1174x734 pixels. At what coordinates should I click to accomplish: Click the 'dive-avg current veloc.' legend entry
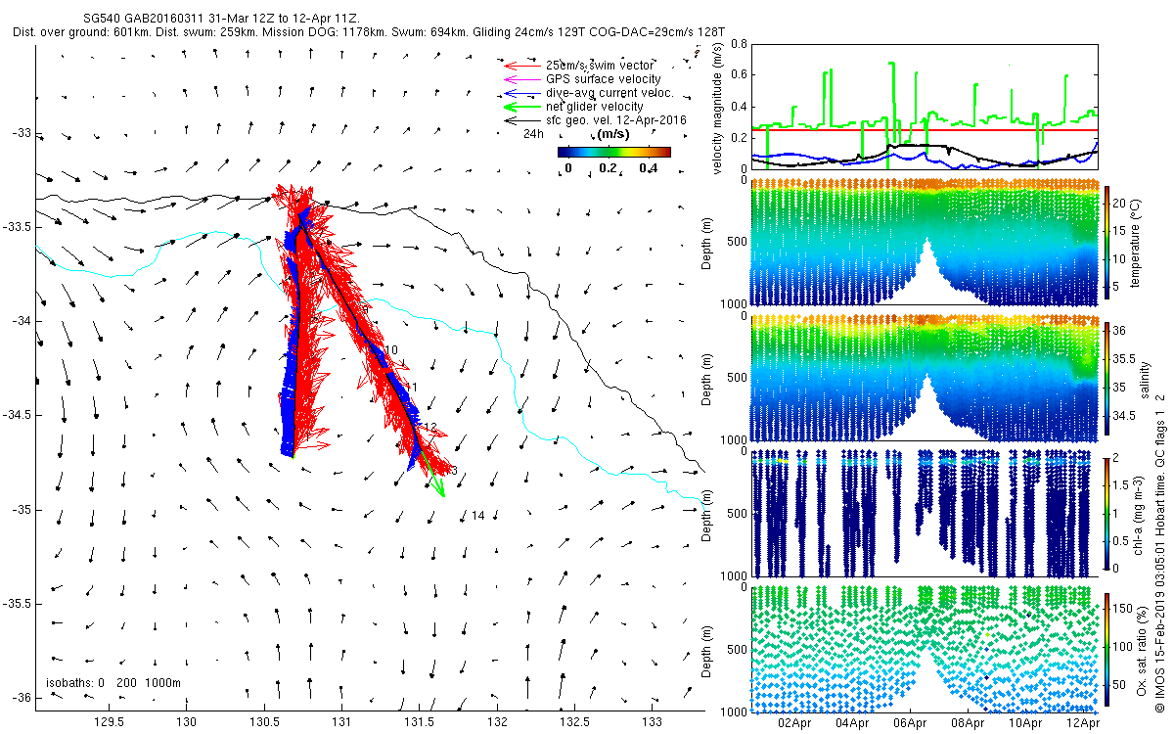[610, 92]
